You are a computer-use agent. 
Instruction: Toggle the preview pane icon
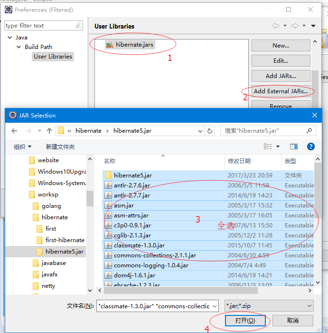[x=294, y=147]
